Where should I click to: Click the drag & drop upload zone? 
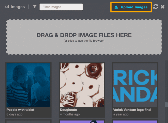pyautogui.click(x=84, y=37)
